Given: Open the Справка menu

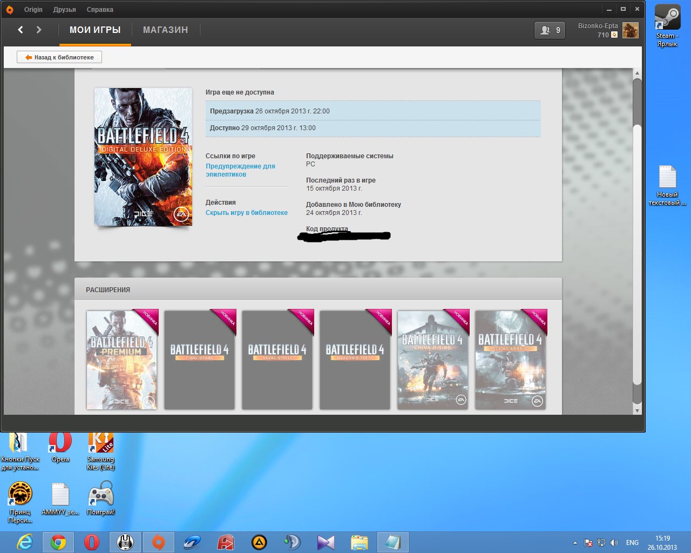Looking at the screenshot, I should [100, 10].
